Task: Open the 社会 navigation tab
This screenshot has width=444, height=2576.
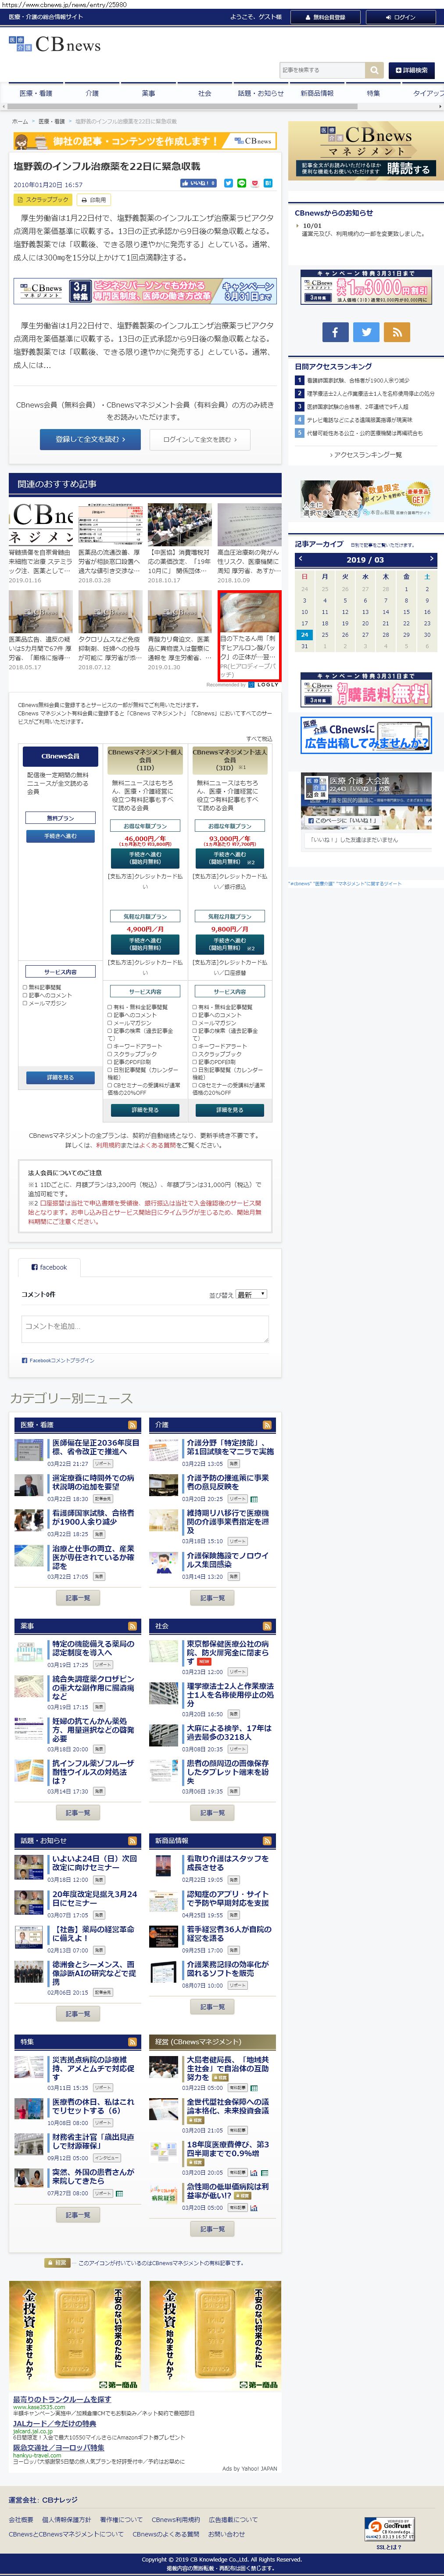Action: [204, 93]
